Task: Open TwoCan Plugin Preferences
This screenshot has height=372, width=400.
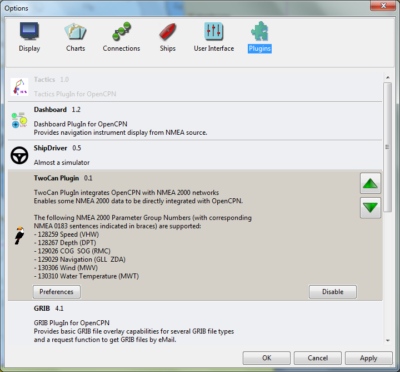Action: pos(57,292)
